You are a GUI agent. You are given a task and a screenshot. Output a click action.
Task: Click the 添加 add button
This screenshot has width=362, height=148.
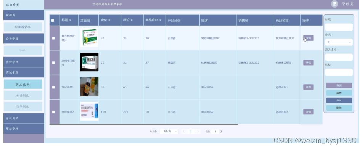tap(339, 100)
